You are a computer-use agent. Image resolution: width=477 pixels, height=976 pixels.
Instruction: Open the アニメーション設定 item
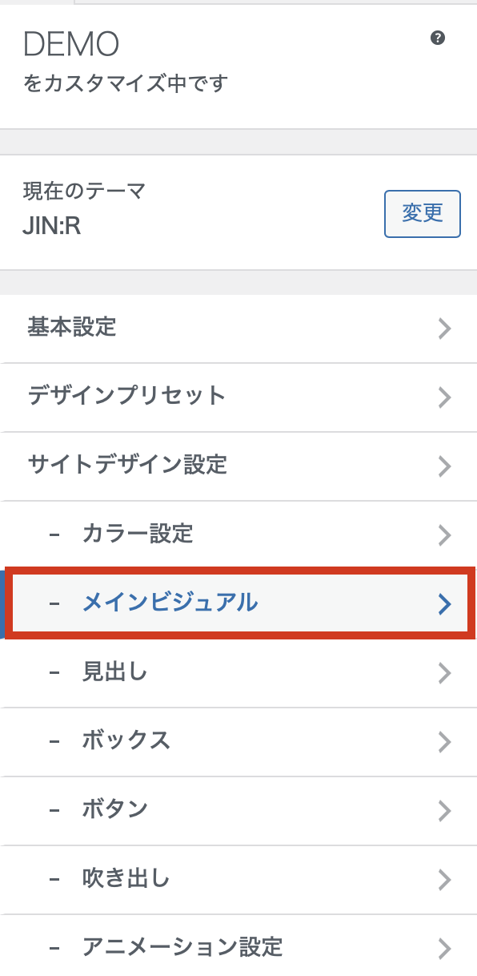238,946
